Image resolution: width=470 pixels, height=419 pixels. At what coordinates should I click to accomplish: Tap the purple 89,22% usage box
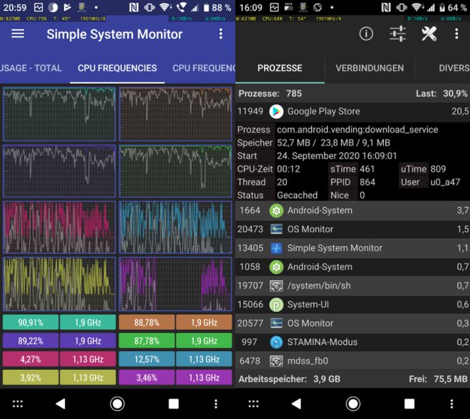coord(31,341)
